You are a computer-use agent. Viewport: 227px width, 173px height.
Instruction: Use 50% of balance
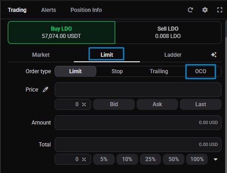(x=174, y=159)
